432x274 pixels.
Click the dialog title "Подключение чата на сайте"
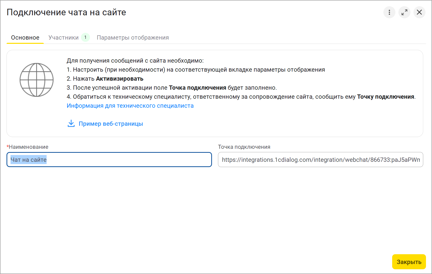pos(66,12)
